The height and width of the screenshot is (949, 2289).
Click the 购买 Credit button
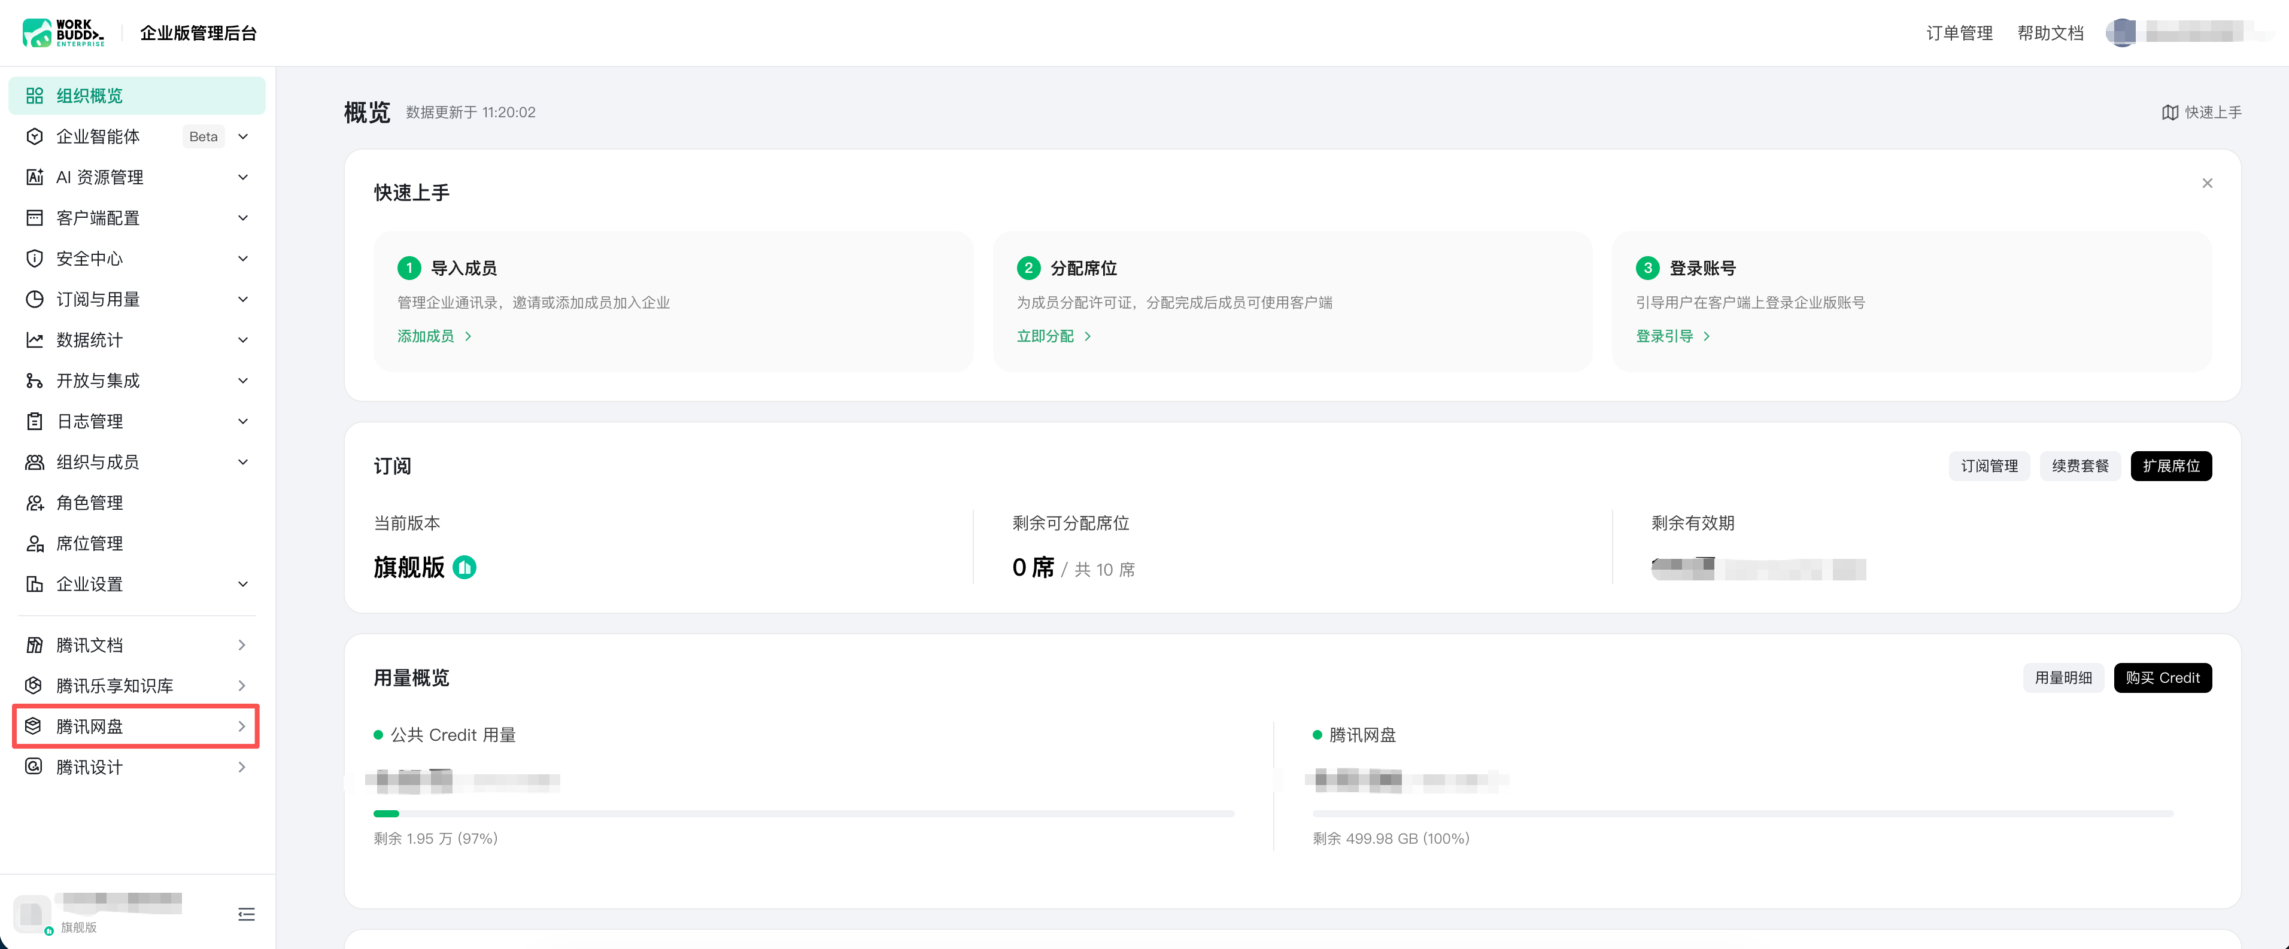pos(2162,678)
